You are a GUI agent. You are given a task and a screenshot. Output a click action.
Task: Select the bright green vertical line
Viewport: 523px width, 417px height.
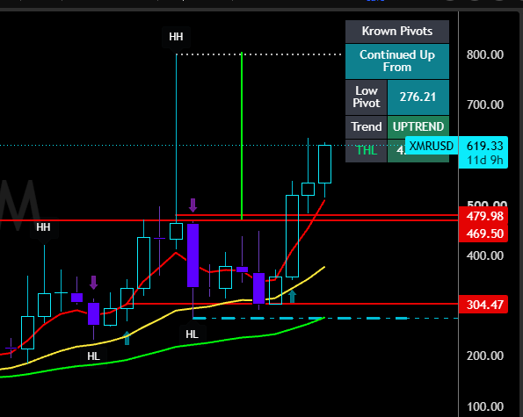pos(242,136)
